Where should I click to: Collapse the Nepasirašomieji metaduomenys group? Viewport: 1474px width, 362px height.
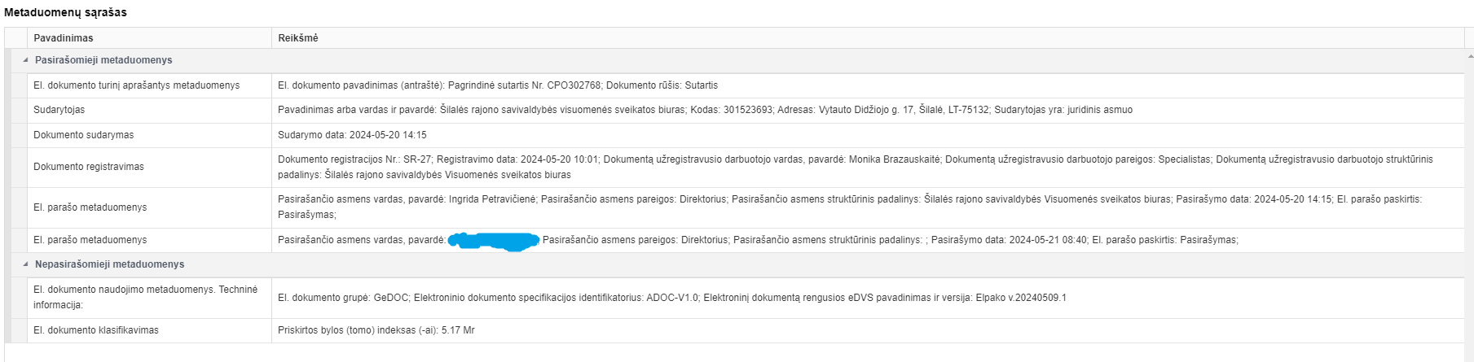[25, 264]
